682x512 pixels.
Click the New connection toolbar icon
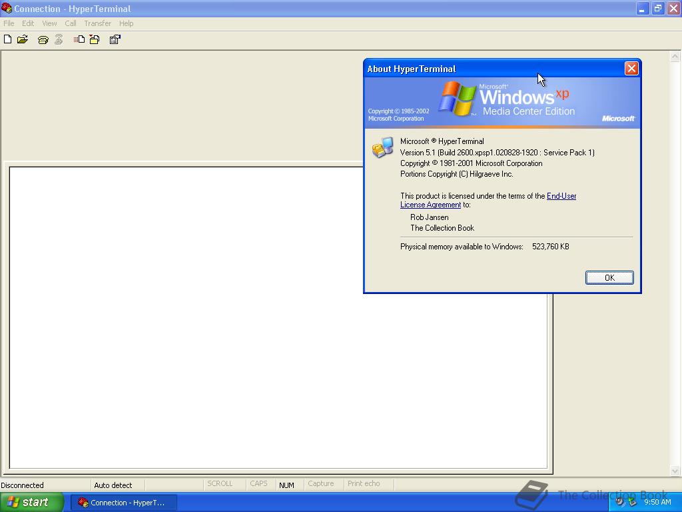click(x=7, y=39)
